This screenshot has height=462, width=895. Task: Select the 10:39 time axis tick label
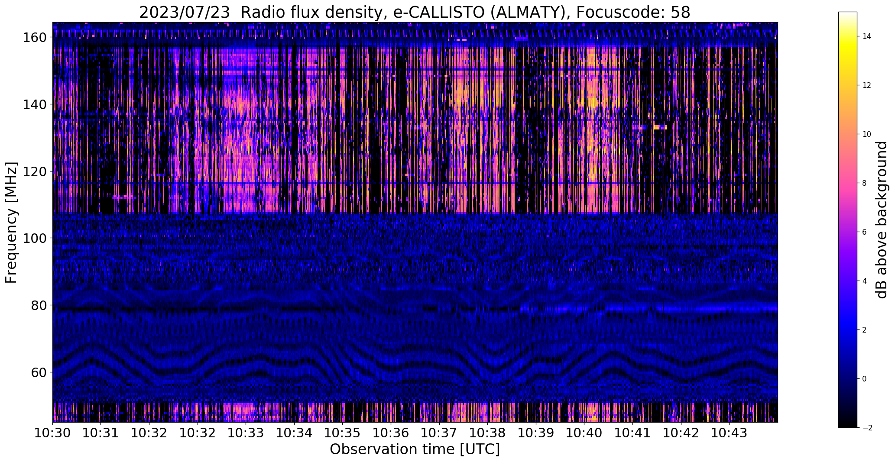click(x=536, y=433)
